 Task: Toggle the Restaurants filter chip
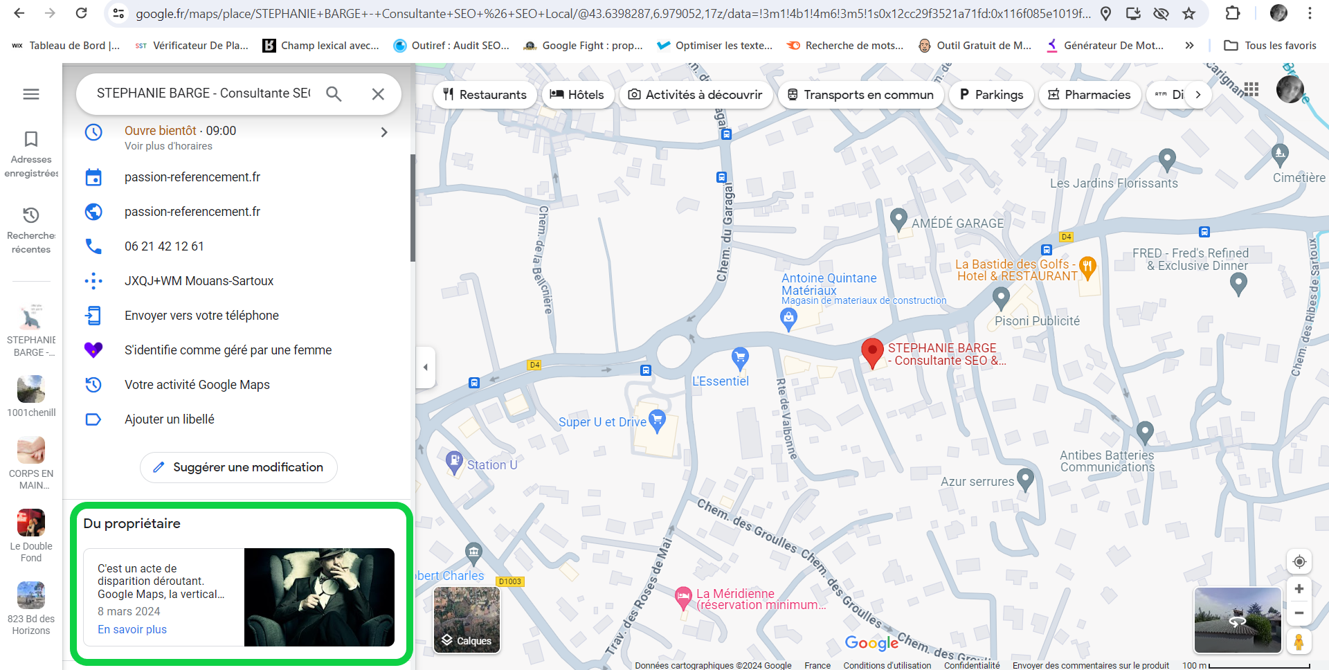pos(484,95)
